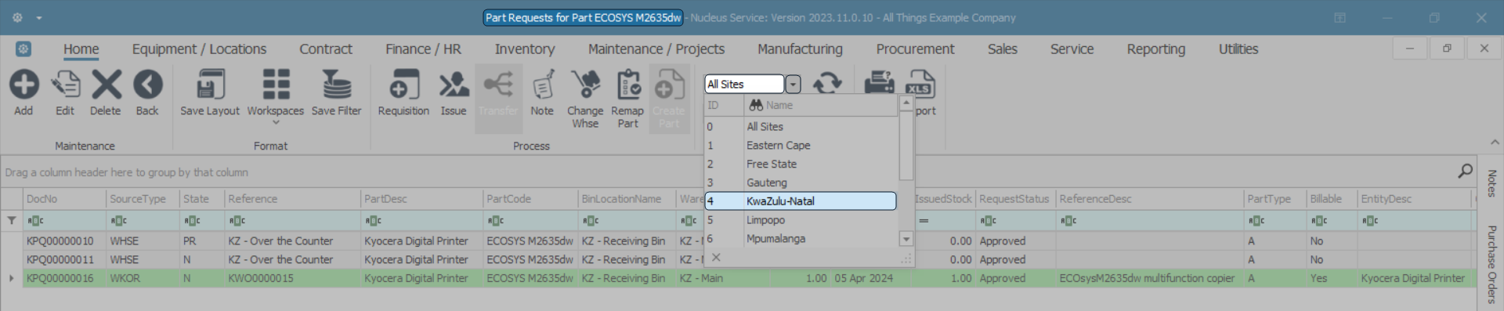Click the filter row funnel icon
1504x311 pixels.
[12, 221]
